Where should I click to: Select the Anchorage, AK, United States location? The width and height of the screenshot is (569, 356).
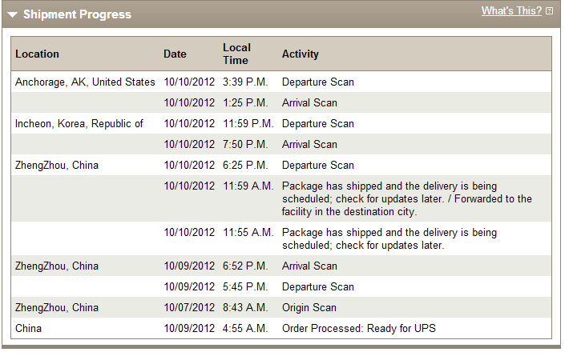click(85, 82)
